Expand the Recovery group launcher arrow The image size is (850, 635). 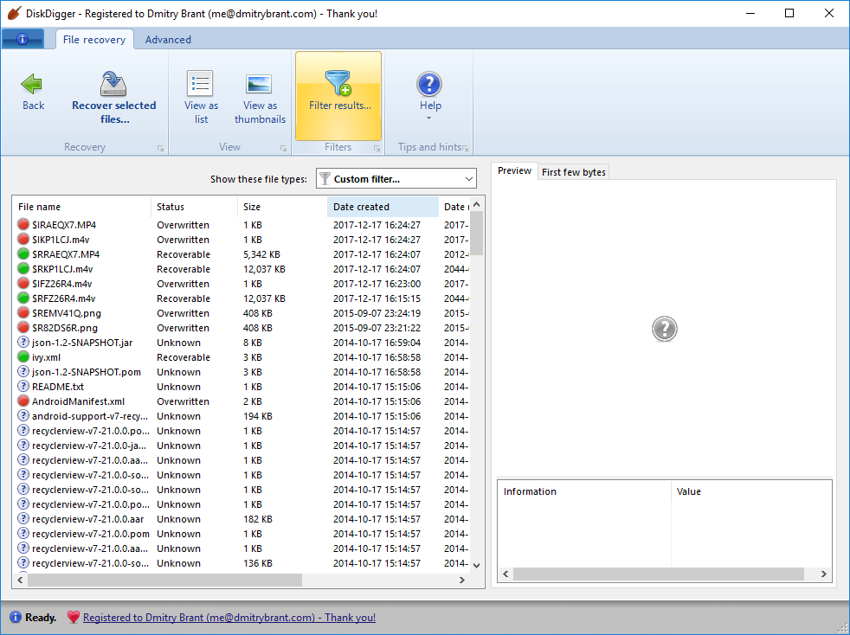(x=160, y=149)
